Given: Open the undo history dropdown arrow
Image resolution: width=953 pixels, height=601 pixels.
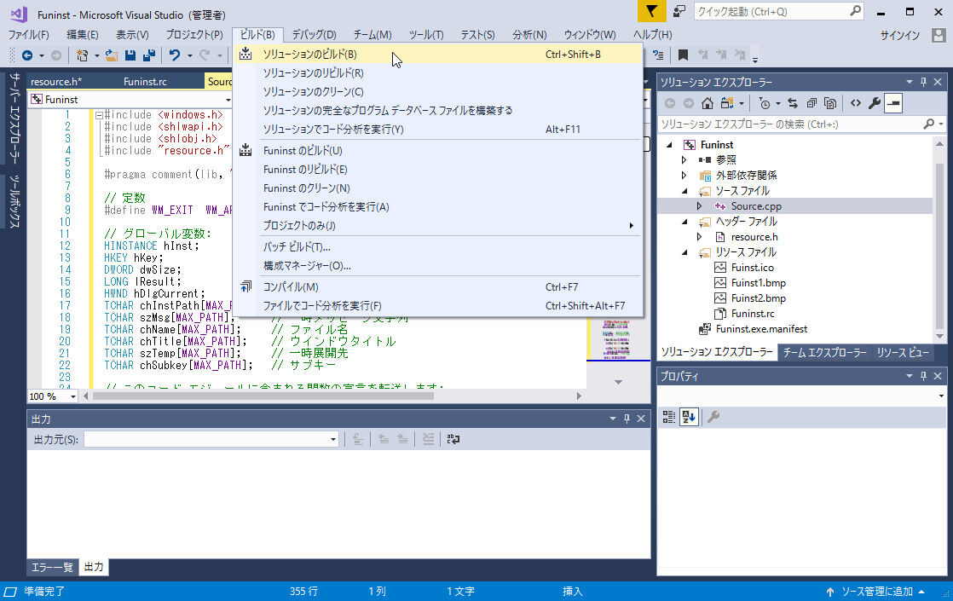Looking at the screenshot, I should click(189, 56).
